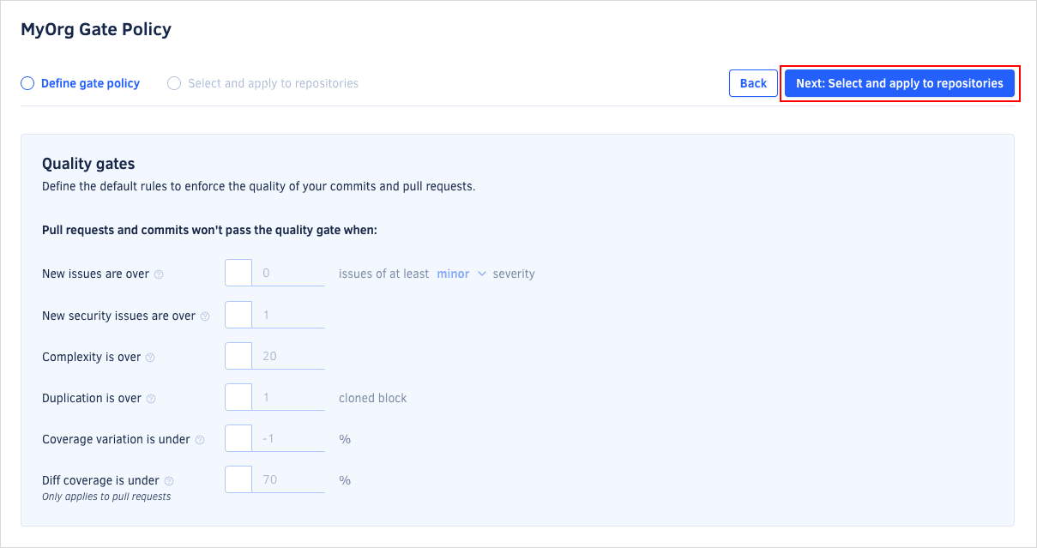Click help icon beside Diff coverage is under

[169, 481]
